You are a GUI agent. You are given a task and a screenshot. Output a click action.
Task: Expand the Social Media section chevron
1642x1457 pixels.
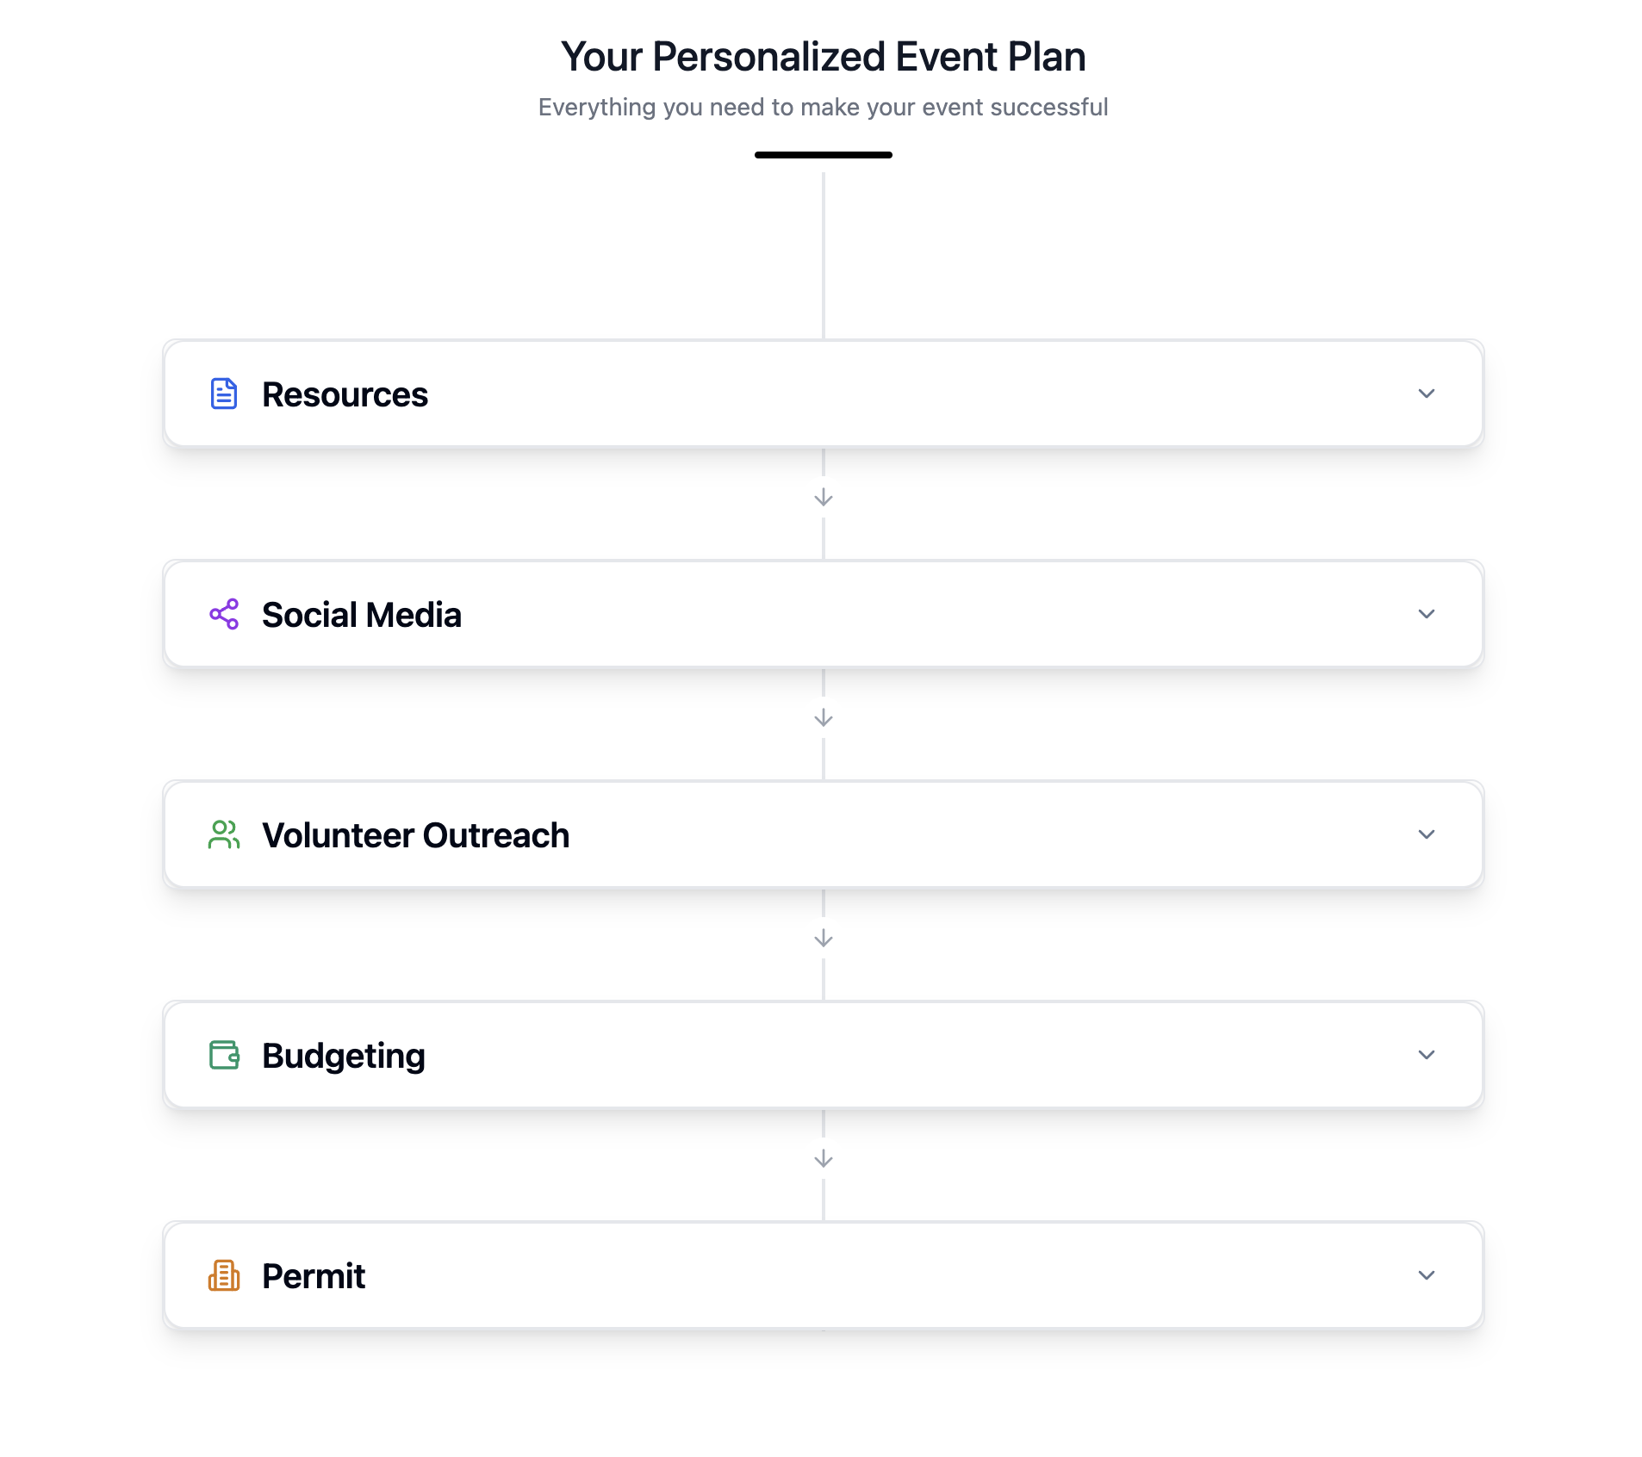pyautogui.click(x=1426, y=614)
